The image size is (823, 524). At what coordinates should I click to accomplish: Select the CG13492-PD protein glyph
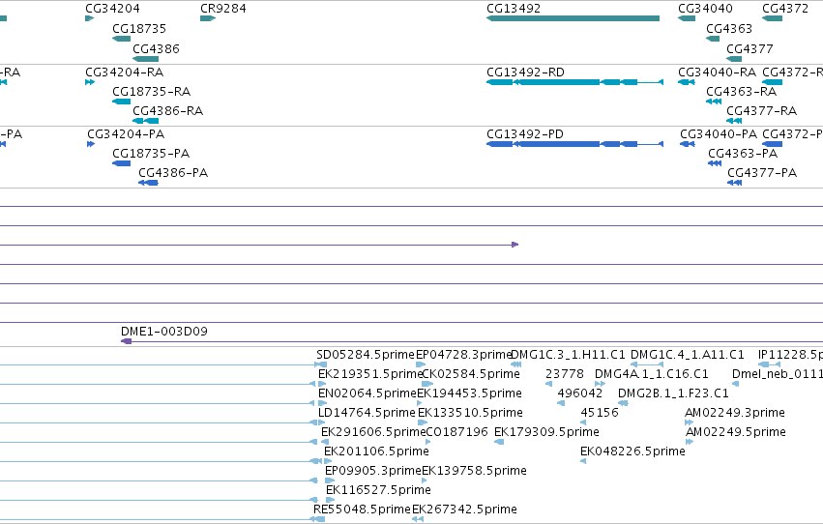[574, 144]
